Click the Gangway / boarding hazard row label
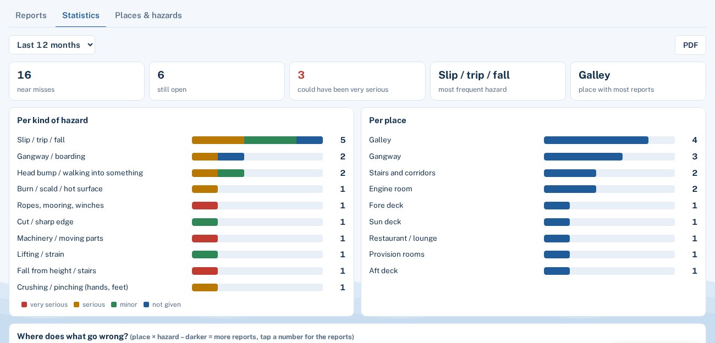This screenshot has width=715, height=343. click(x=51, y=157)
